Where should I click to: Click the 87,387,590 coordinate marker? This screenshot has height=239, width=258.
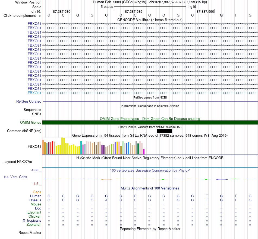pyautogui.click(x=205, y=11)
